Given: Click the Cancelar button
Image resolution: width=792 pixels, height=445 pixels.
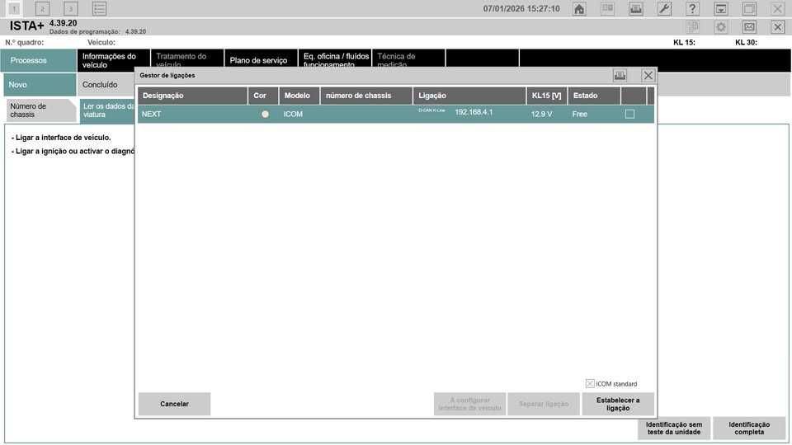Looking at the screenshot, I should click(x=174, y=404).
